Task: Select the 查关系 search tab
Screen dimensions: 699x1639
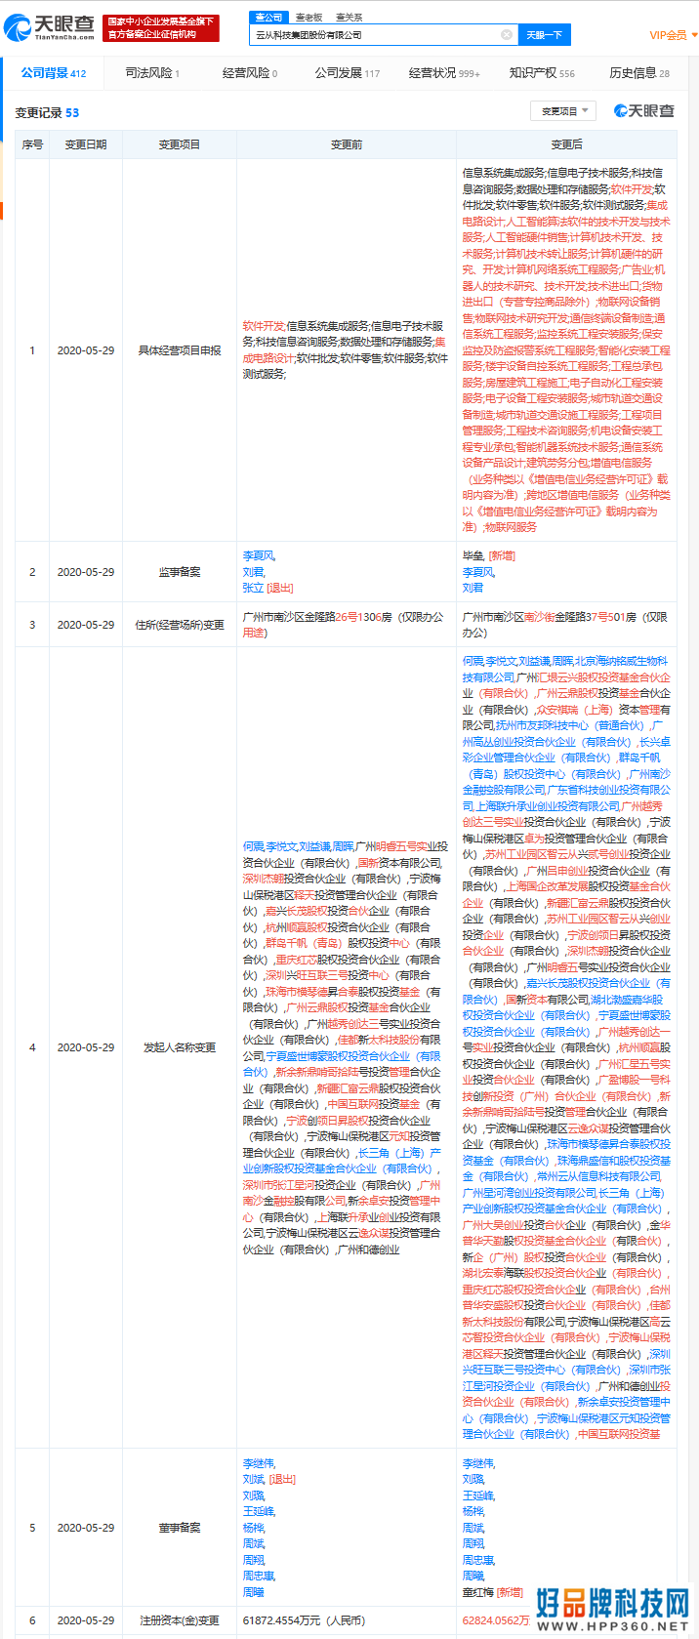Action: 349,18
